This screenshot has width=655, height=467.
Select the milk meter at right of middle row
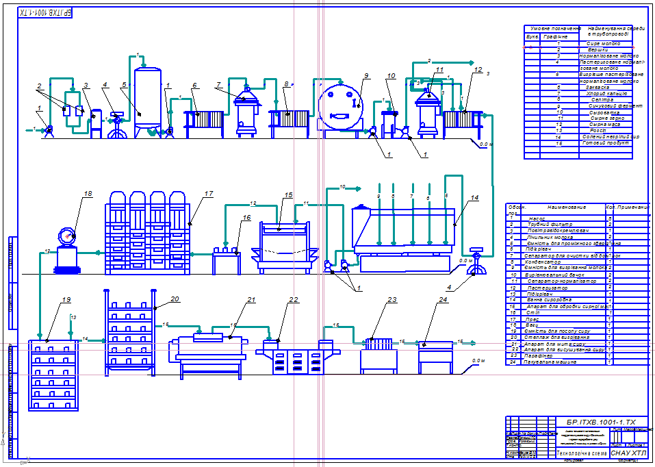click(476, 262)
